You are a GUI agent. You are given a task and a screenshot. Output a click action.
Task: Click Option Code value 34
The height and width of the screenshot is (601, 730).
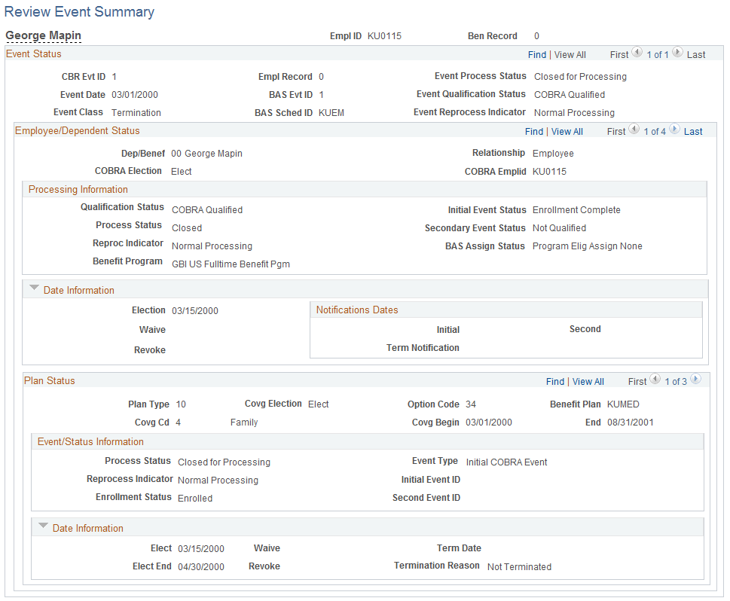click(x=471, y=404)
